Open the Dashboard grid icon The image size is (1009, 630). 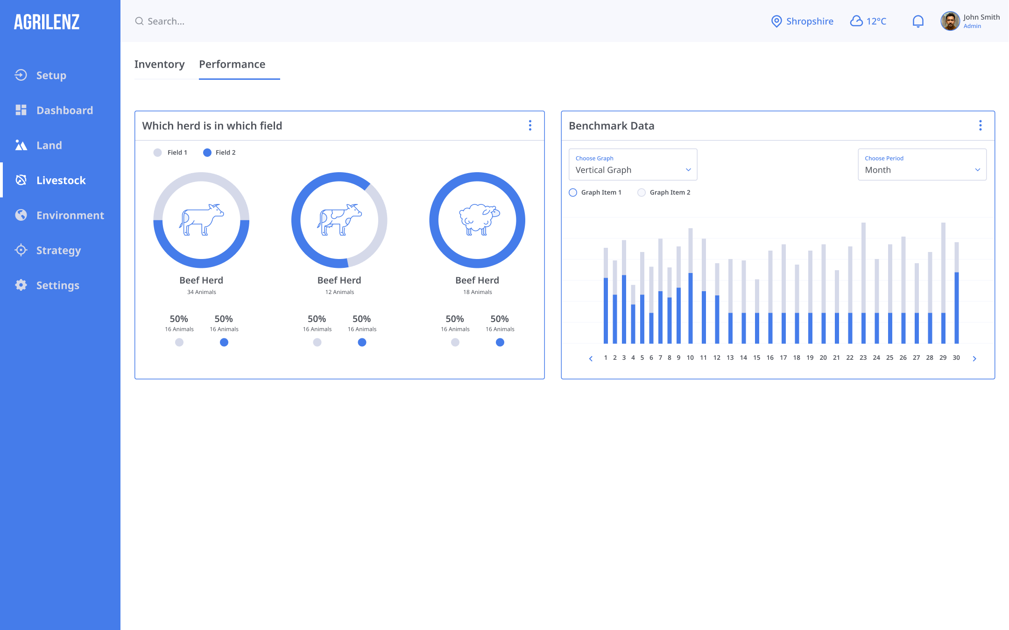click(x=21, y=110)
